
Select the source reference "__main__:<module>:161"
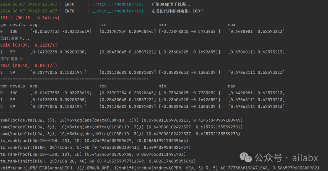pyautogui.click(x=118, y=11)
